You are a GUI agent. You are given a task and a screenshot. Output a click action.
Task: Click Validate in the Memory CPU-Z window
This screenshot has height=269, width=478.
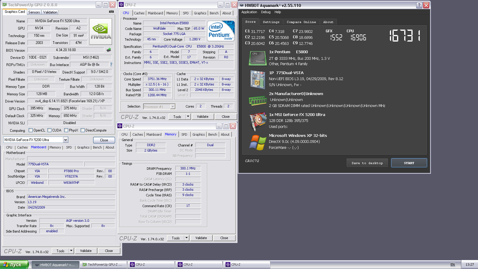201,238
